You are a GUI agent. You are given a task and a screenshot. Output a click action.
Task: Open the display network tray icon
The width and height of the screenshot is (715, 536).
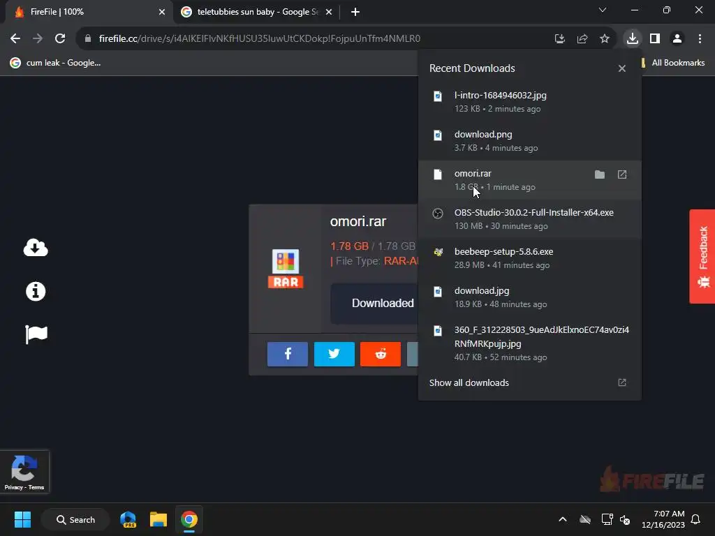(x=607, y=519)
